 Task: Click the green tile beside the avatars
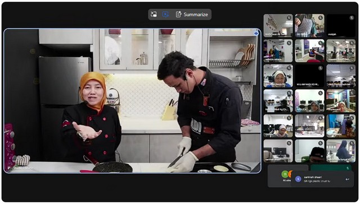click(331, 168)
